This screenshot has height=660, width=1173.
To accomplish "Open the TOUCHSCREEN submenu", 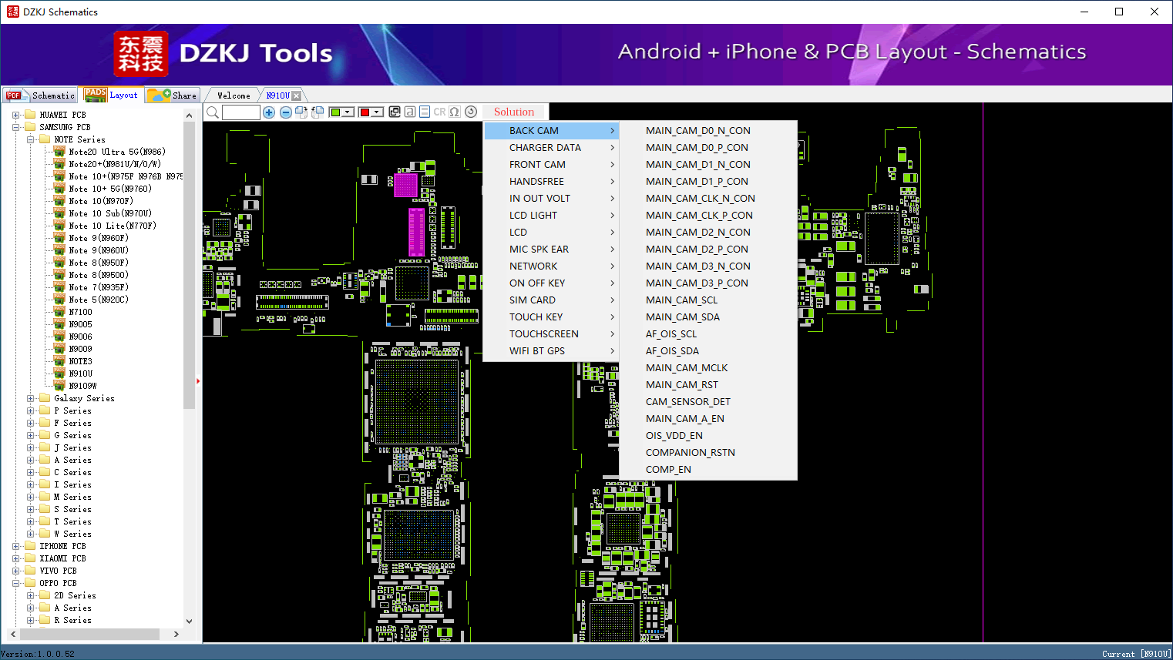I will [x=552, y=334].
